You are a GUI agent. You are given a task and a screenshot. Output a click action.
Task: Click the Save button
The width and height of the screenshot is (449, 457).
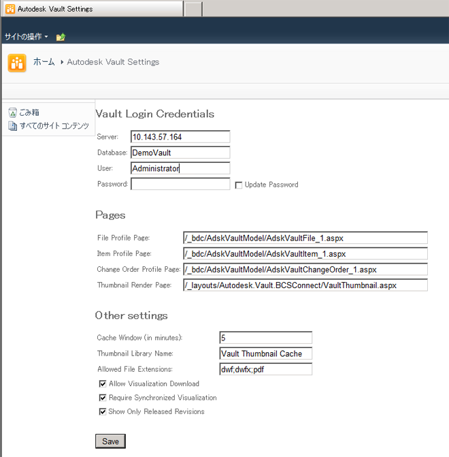[x=111, y=441]
